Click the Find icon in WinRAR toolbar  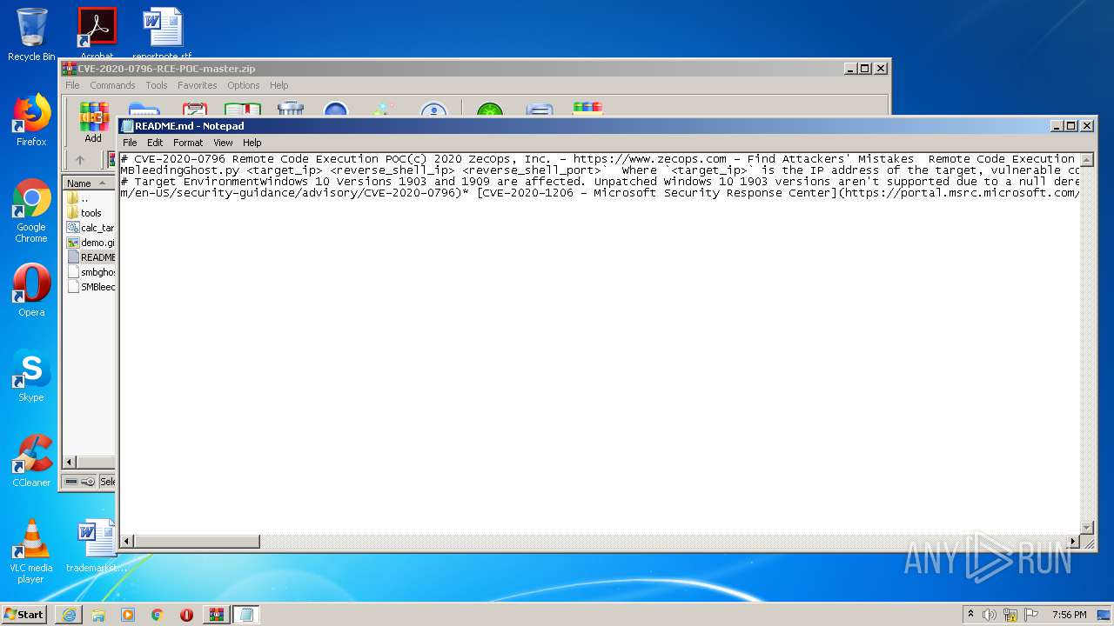click(336, 110)
